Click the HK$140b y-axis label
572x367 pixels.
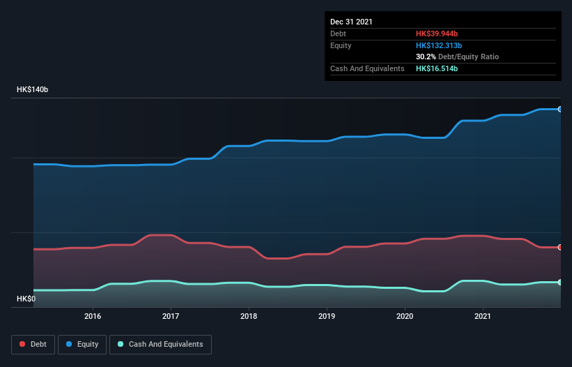tap(33, 89)
